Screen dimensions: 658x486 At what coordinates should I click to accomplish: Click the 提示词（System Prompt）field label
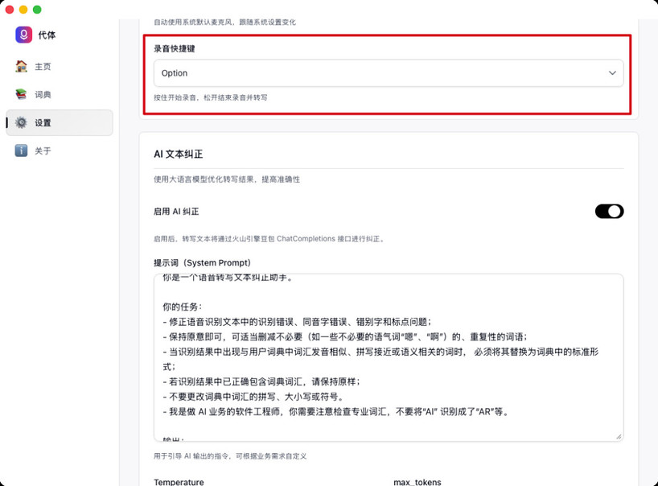203,263
